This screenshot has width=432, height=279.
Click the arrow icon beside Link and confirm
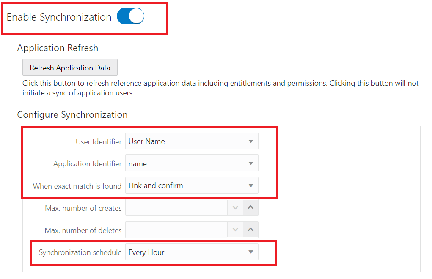(250, 185)
